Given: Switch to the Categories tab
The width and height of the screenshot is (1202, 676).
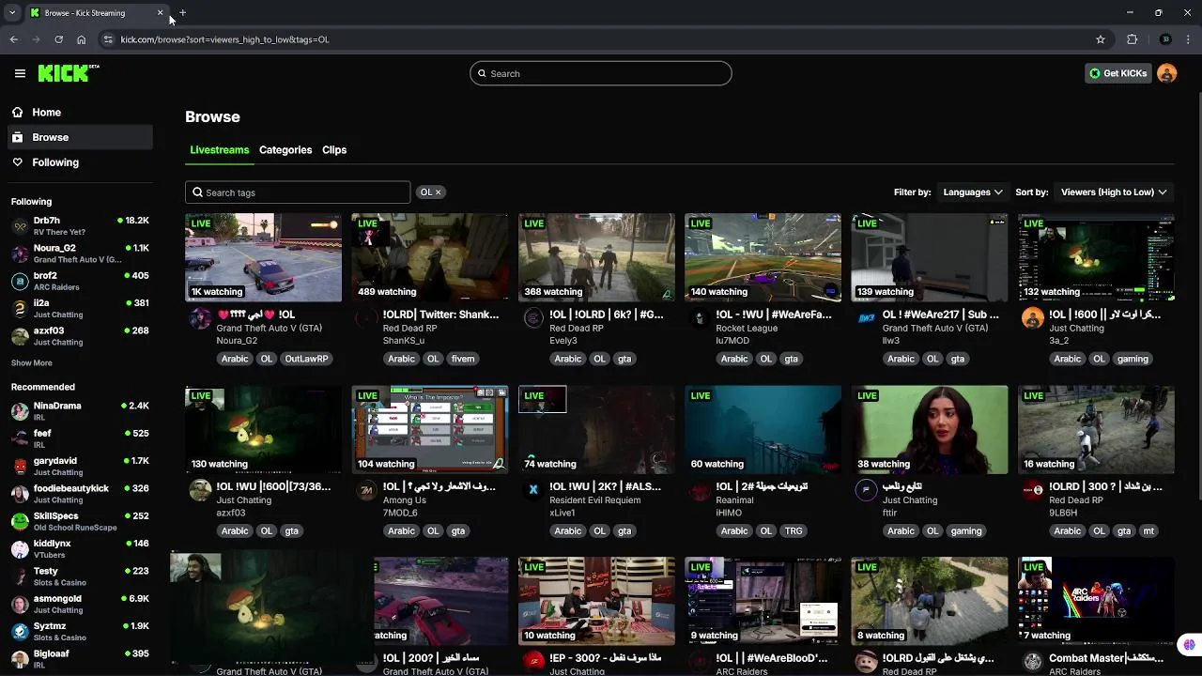Looking at the screenshot, I should pyautogui.click(x=285, y=150).
